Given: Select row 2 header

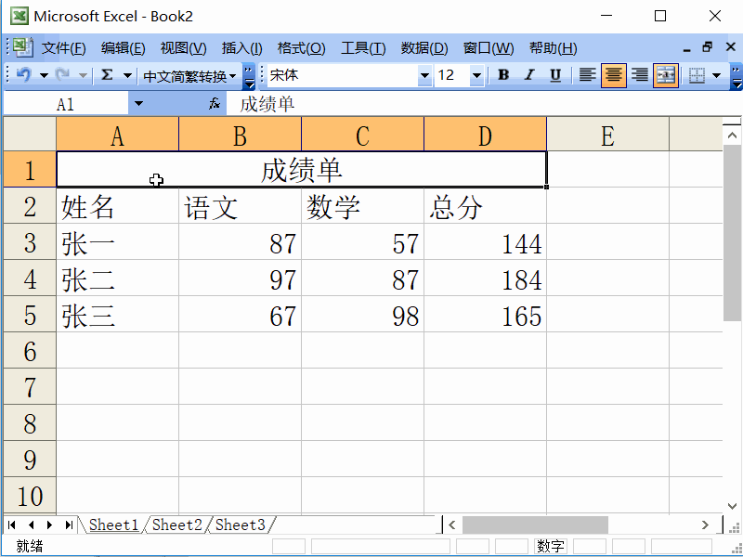Looking at the screenshot, I should (30, 205).
